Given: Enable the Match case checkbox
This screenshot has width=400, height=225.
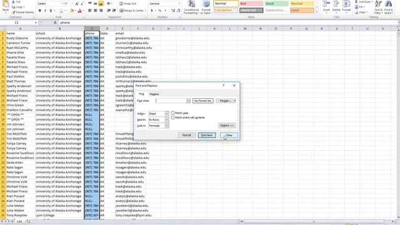Looking at the screenshot, I should (x=173, y=112).
